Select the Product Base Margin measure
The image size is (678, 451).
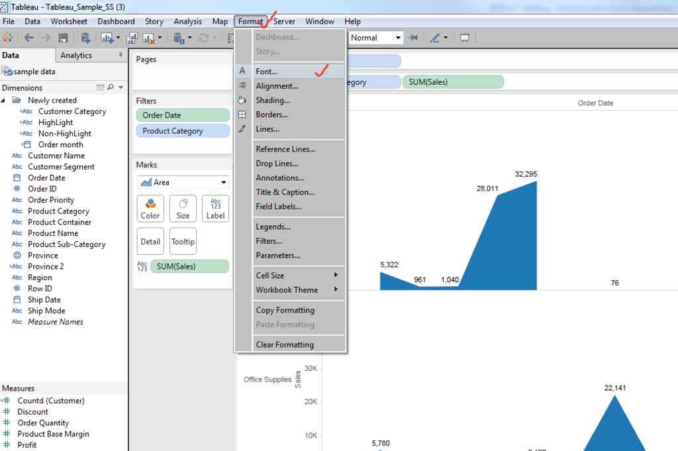click(x=53, y=434)
